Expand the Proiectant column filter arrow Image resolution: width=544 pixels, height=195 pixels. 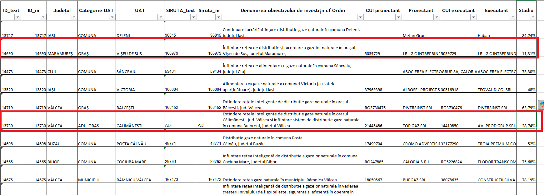[437, 17]
